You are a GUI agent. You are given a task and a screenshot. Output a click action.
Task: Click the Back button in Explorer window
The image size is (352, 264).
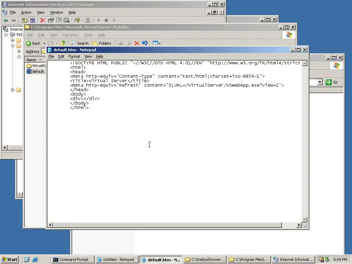pos(34,43)
